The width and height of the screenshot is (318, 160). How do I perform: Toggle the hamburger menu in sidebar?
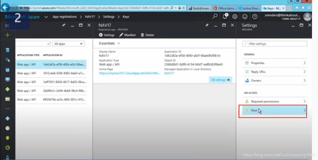coord(7,26)
